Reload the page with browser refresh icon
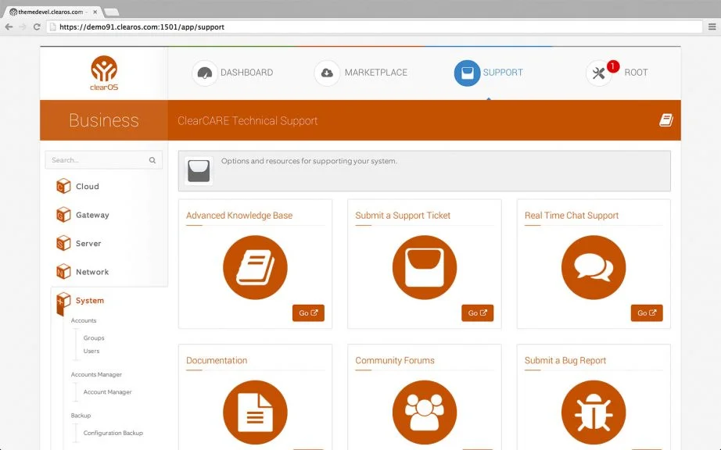Viewport: 721px width, 450px height. 37,27
